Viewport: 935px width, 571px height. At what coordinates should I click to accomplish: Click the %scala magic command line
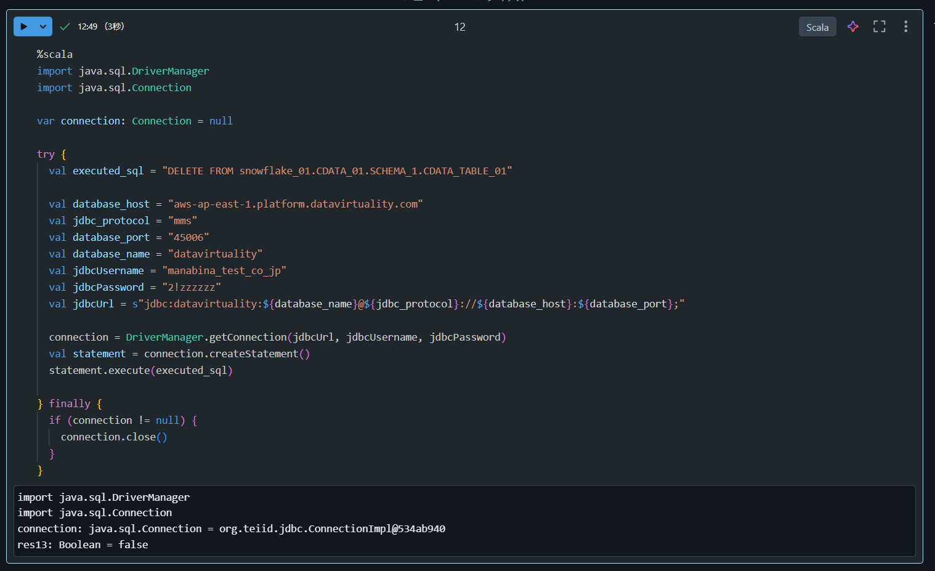(x=55, y=54)
